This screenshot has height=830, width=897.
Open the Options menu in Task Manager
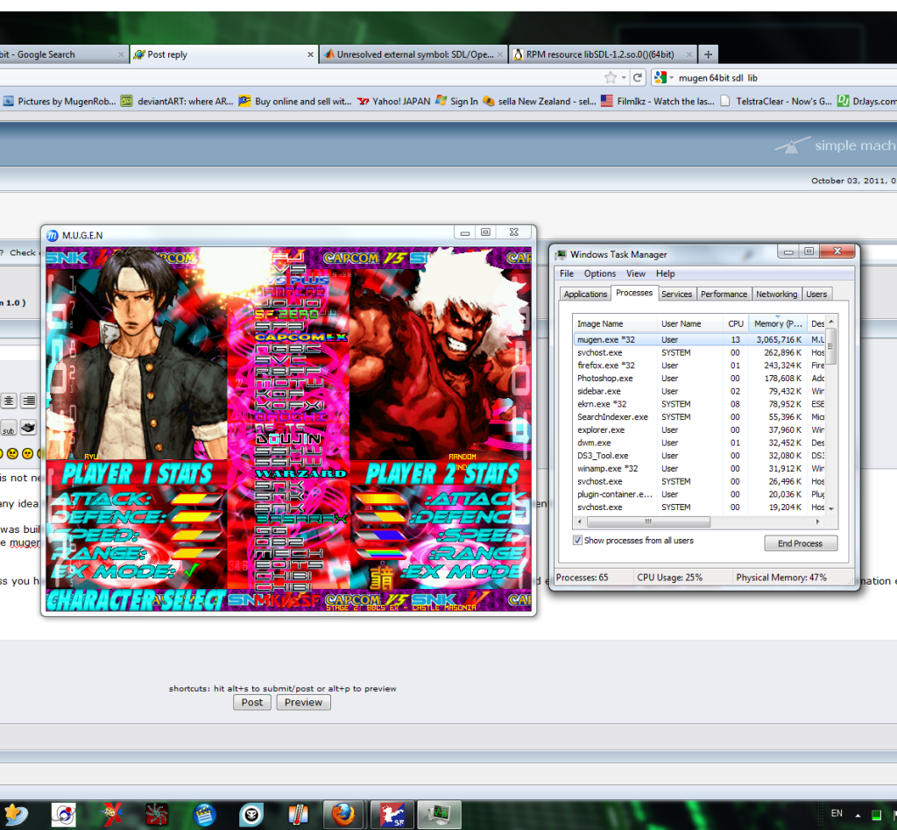(x=600, y=273)
